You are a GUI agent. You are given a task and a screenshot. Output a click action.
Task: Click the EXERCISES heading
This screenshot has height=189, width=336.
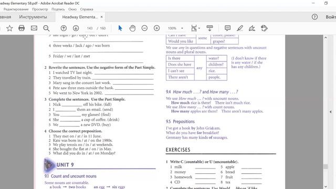[x=178, y=150]
